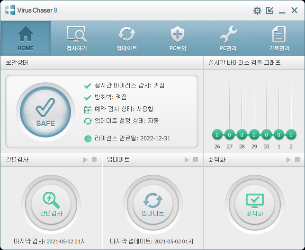The height and width of the screenshot is (250, 305).
Task: Open the settings gear icon
Action: 257,10
